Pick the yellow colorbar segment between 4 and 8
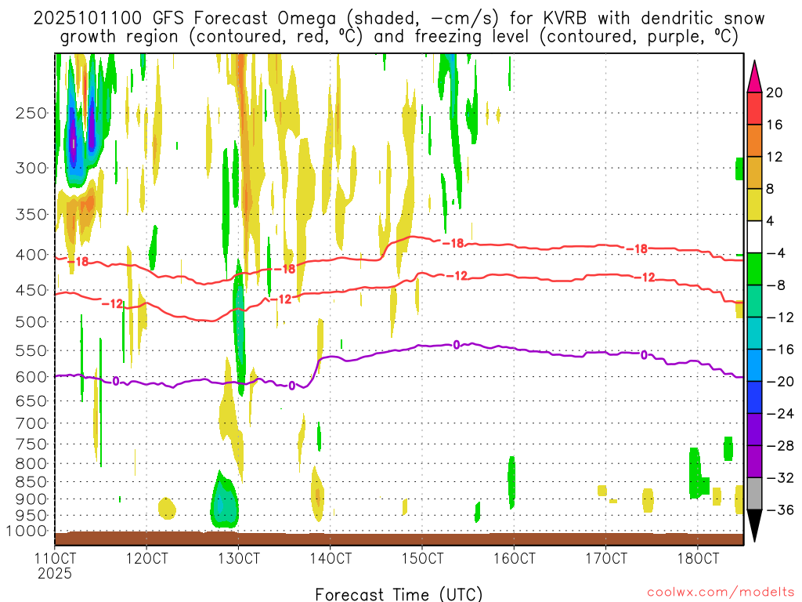Screen dimensions: 802x602 (754, 205)
